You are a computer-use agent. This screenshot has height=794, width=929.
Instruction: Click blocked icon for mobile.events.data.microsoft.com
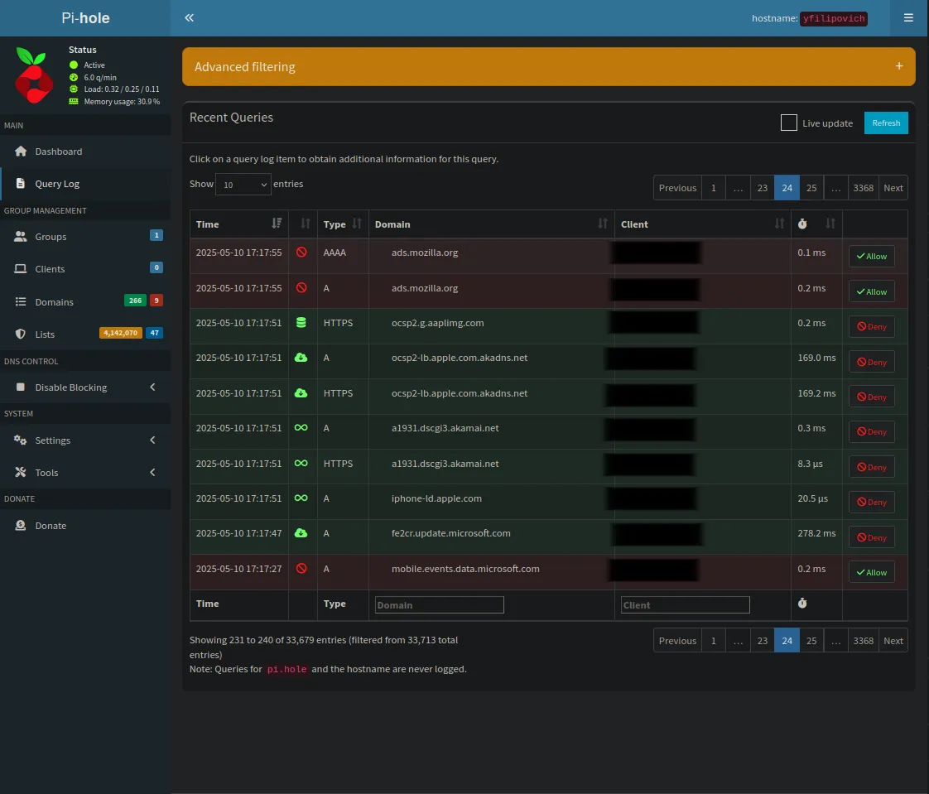point(301,568)
